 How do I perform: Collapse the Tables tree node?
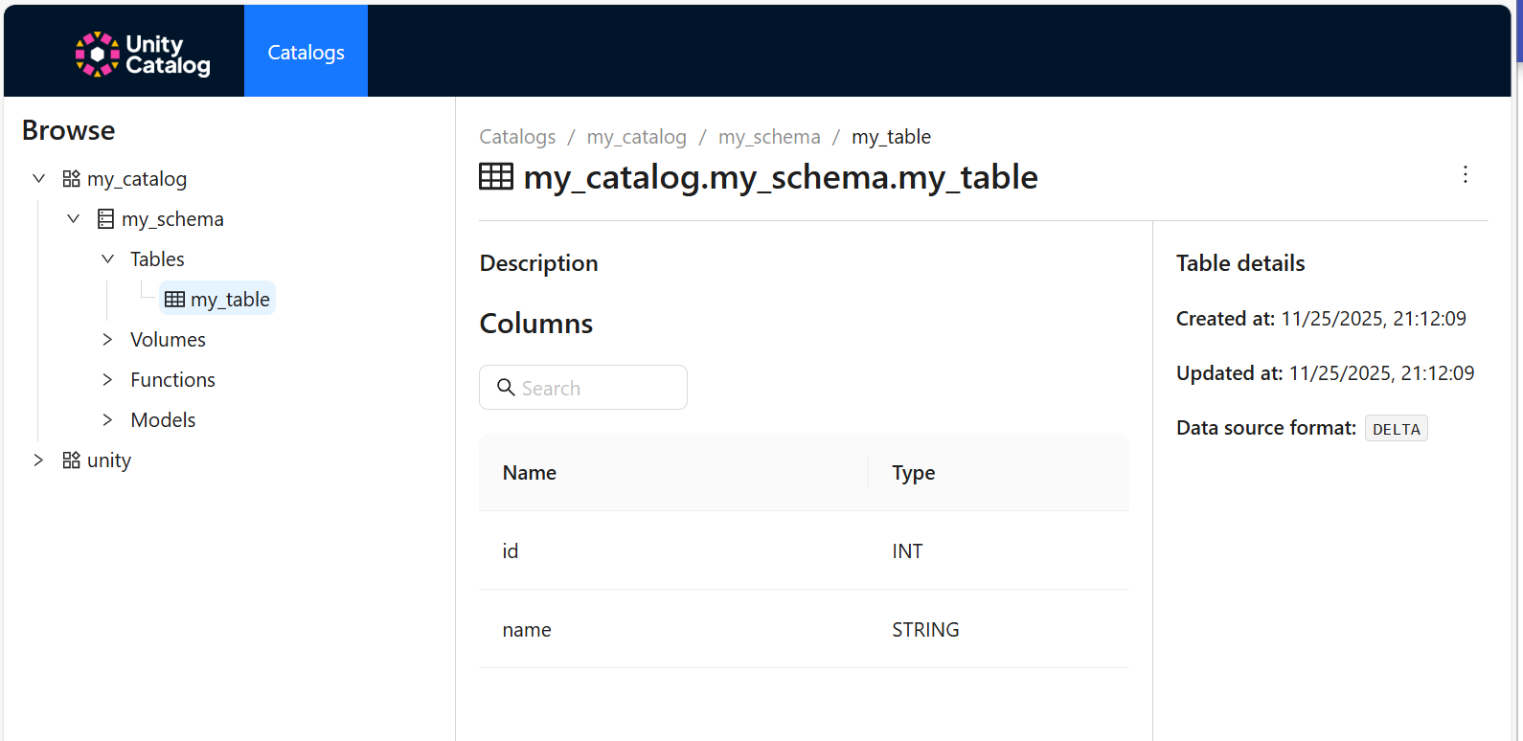[x=107, y=259]
